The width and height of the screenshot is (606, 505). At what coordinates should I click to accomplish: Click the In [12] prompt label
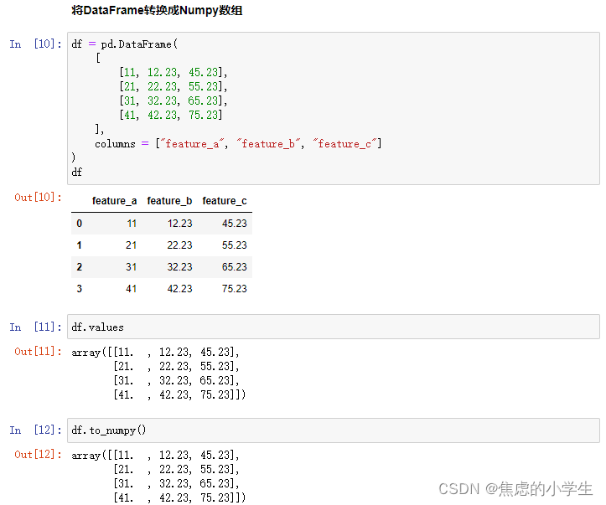point(35,430)
